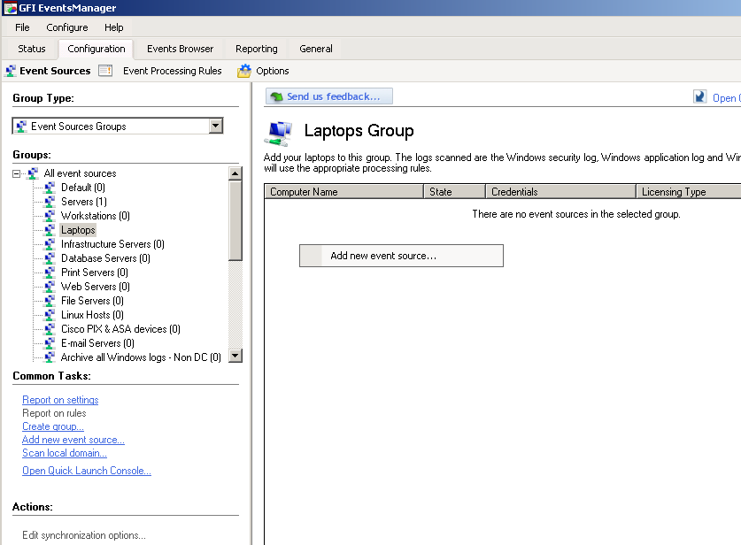Open the Group Type dropdown arrow

click(x=215, y=127)
